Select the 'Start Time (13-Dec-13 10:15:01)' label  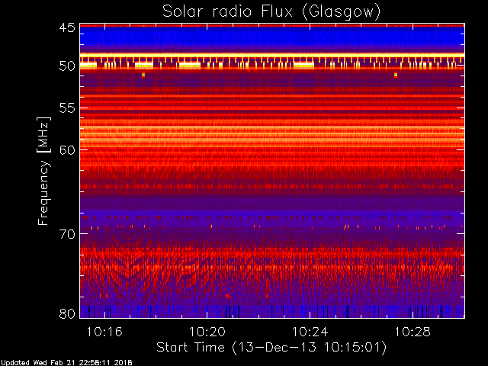pyautogui.click(x=271, y=348)
